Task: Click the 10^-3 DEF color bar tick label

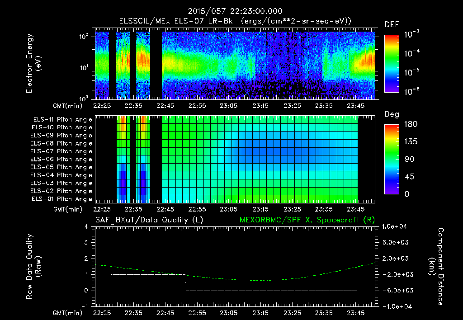Action: [411, 34]
